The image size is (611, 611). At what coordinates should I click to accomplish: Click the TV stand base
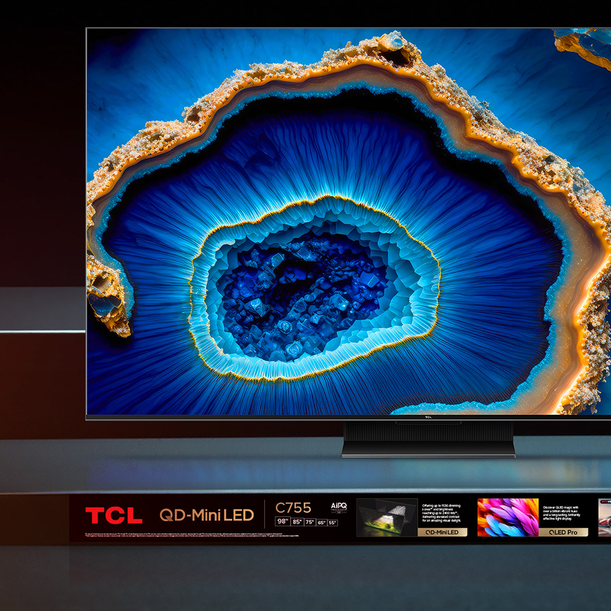point(428,440)
